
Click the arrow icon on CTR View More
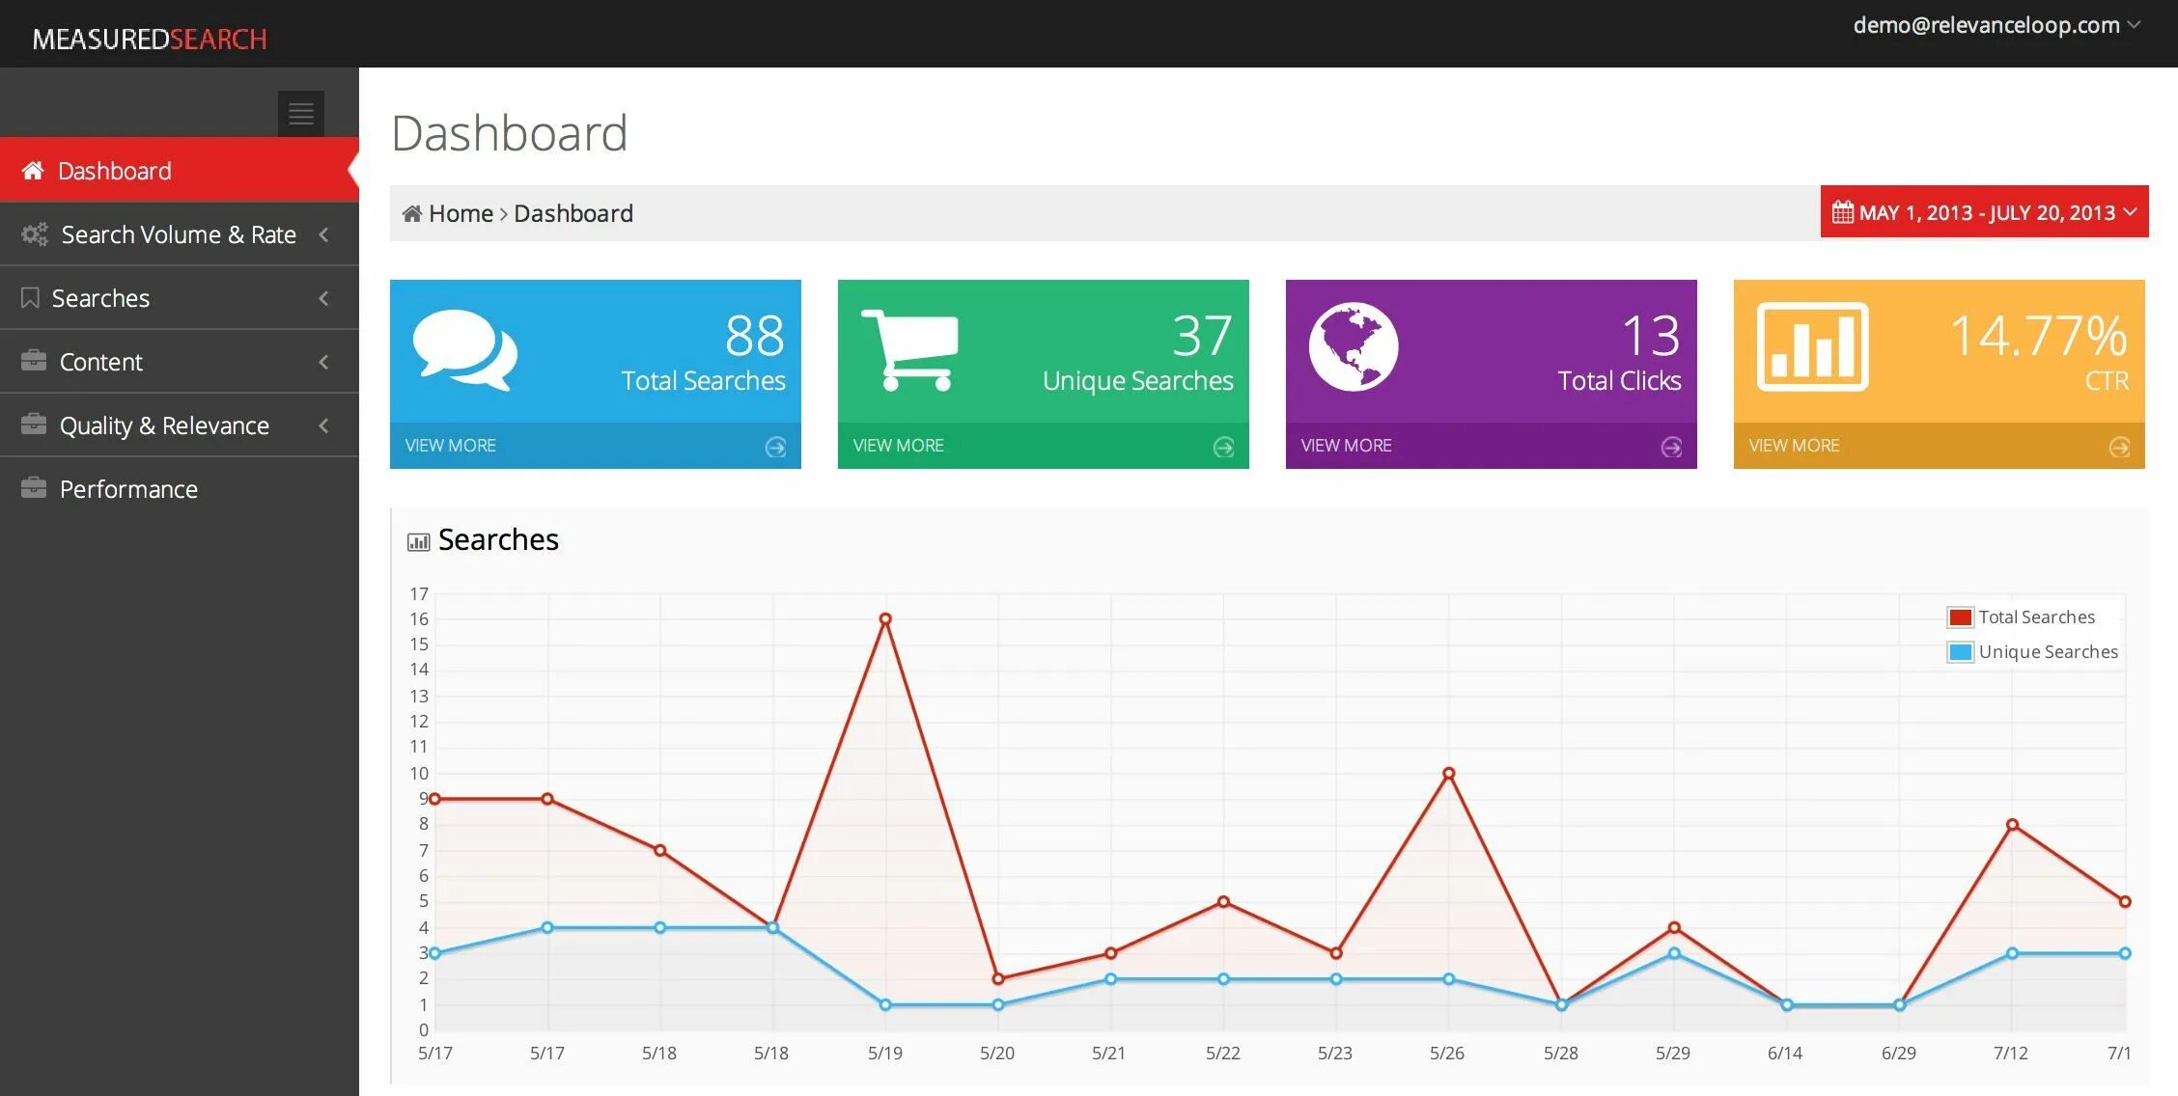[2119, 447]
